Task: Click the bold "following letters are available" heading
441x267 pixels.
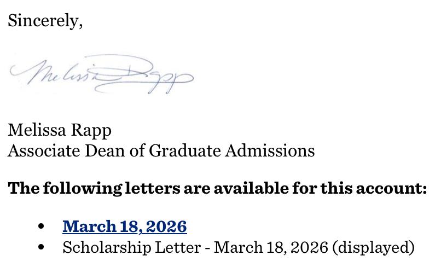Action: [x=217, y=188]
